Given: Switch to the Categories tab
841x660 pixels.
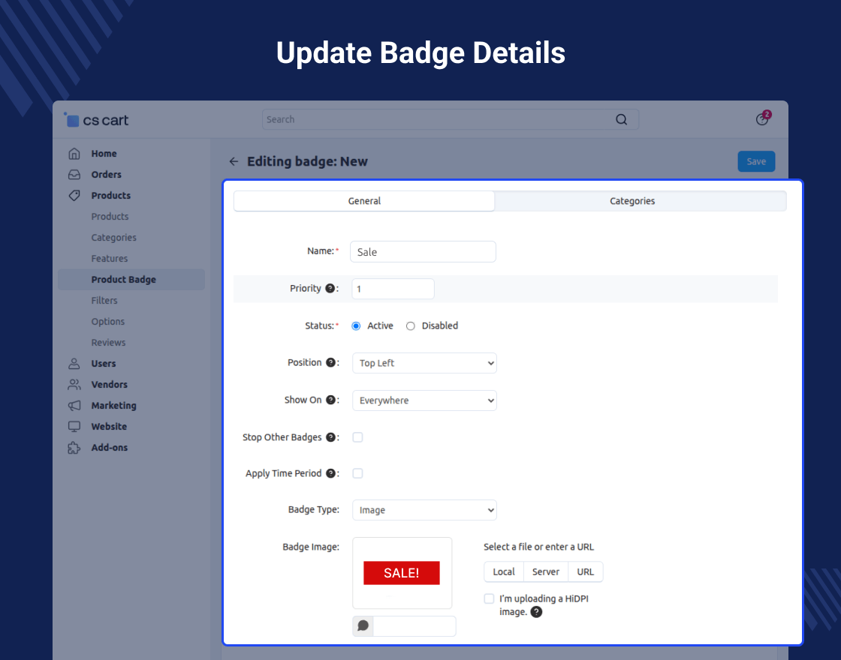Looking at the screenshot, I should [x=632, y=201].
